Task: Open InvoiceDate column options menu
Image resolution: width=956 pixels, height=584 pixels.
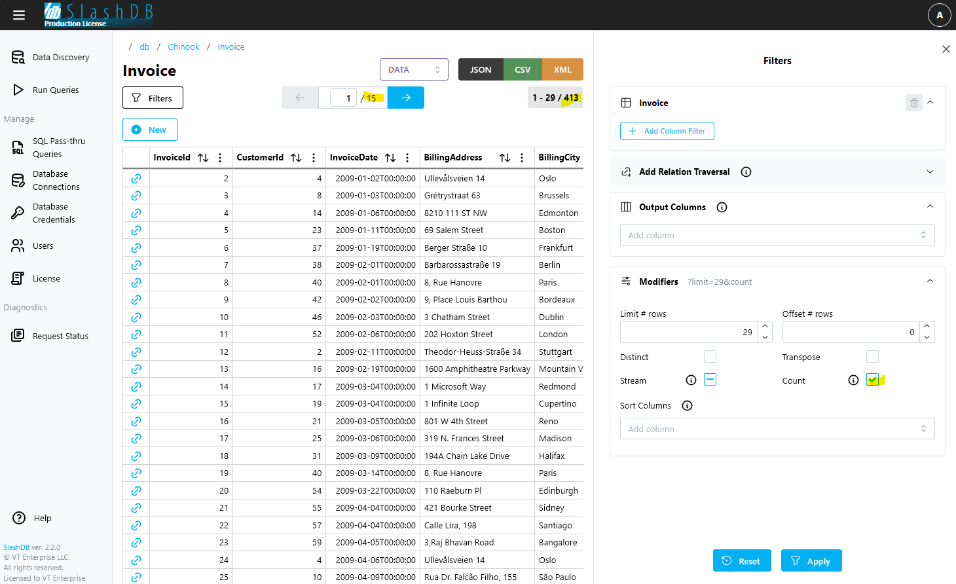Action: pyautogui.click(x=407, y=158)
